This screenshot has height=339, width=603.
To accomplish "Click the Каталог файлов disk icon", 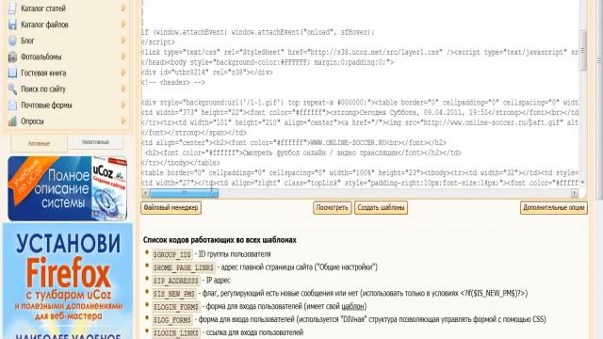I will point(12,24).
